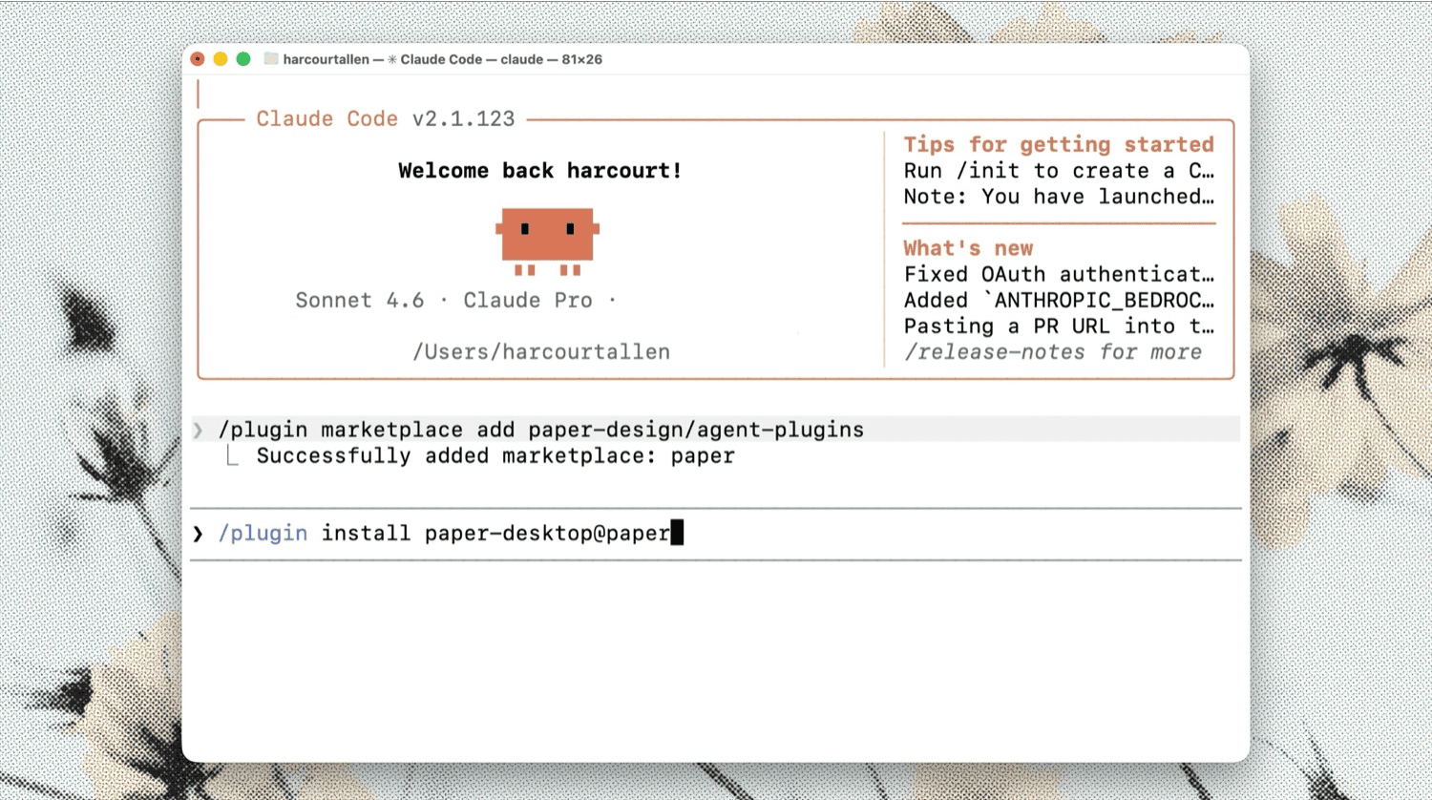Click the blue /plugin command word in the prompt

(263, 534)
